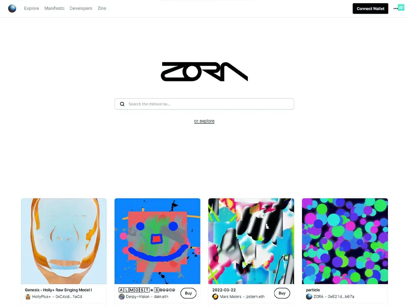Click the teal avatar icon top-right
Image resolution: width=408 pixels, height=306 pixels.
tap(401, 7)
